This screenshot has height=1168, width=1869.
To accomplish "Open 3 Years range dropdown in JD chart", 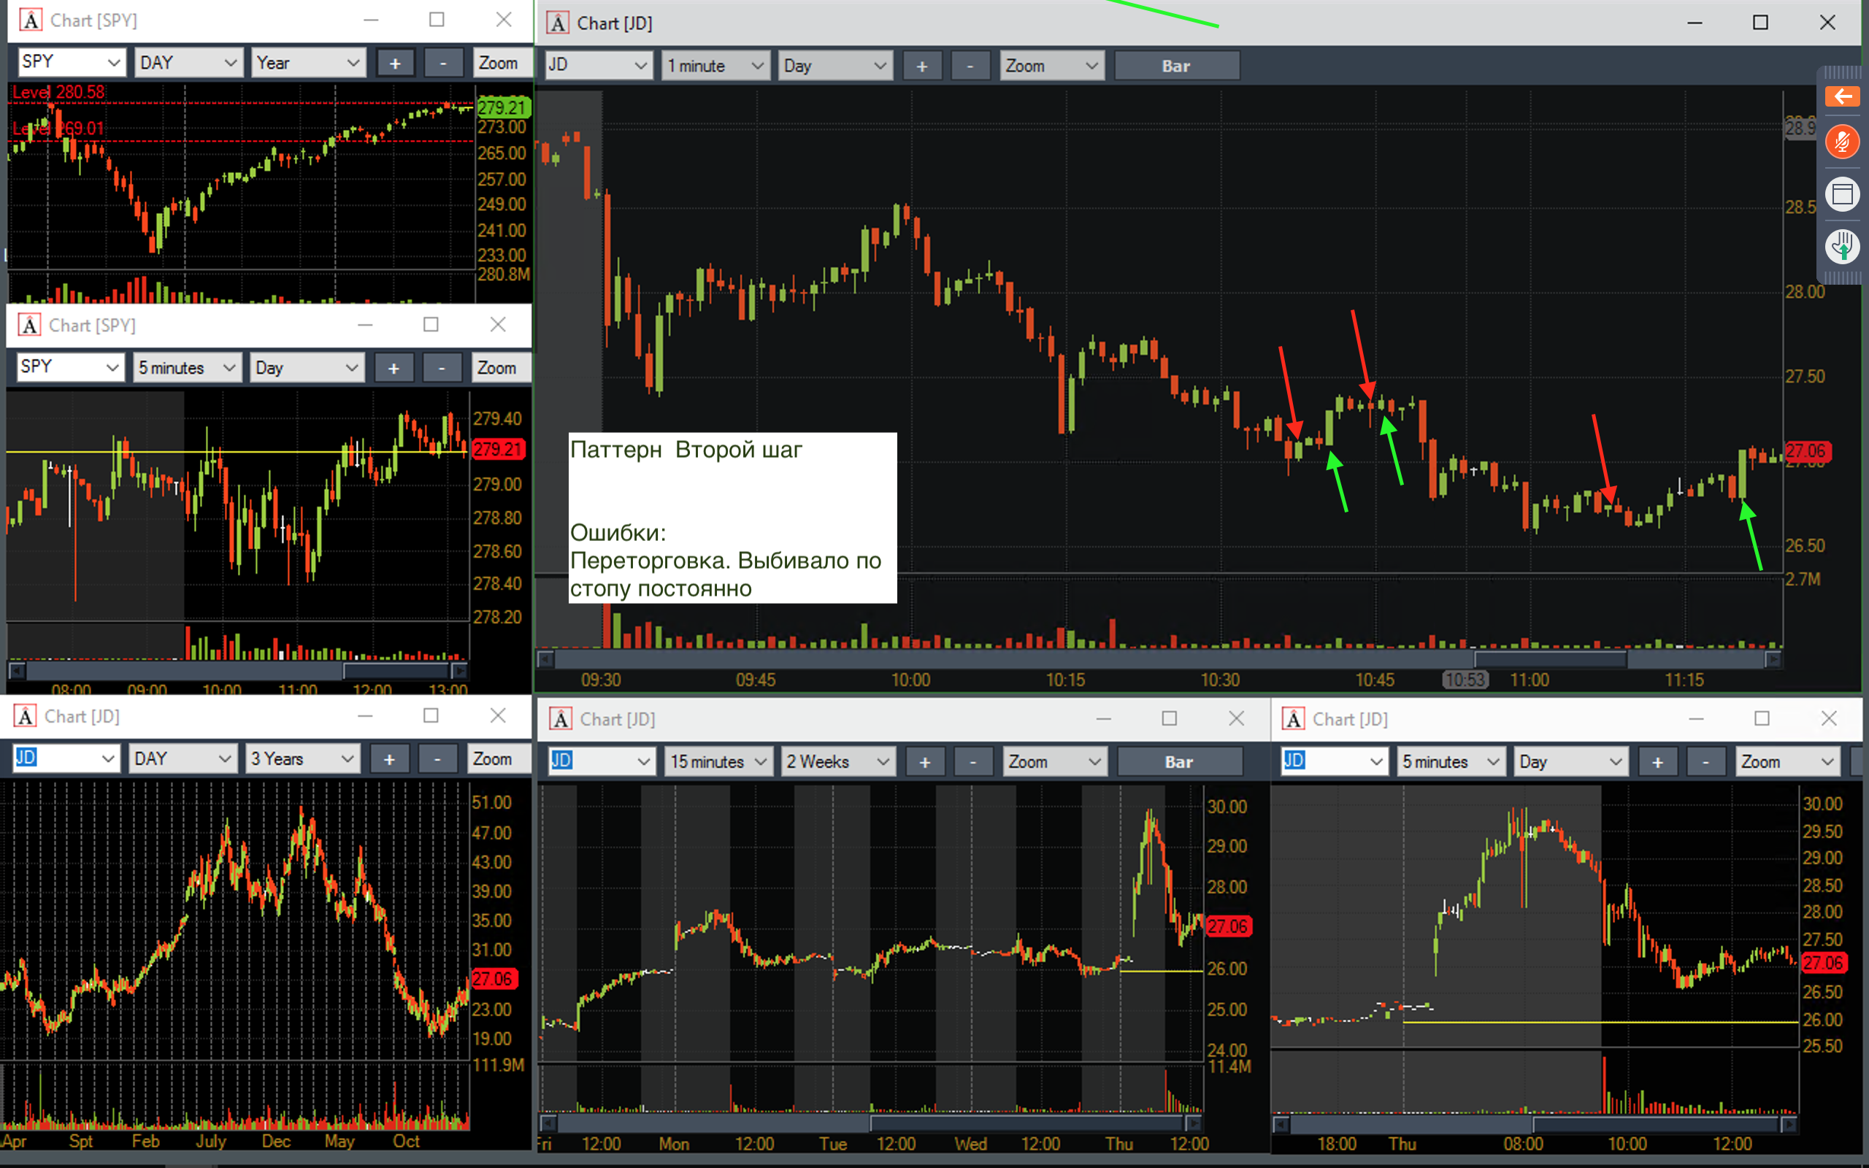I will 303,758.
